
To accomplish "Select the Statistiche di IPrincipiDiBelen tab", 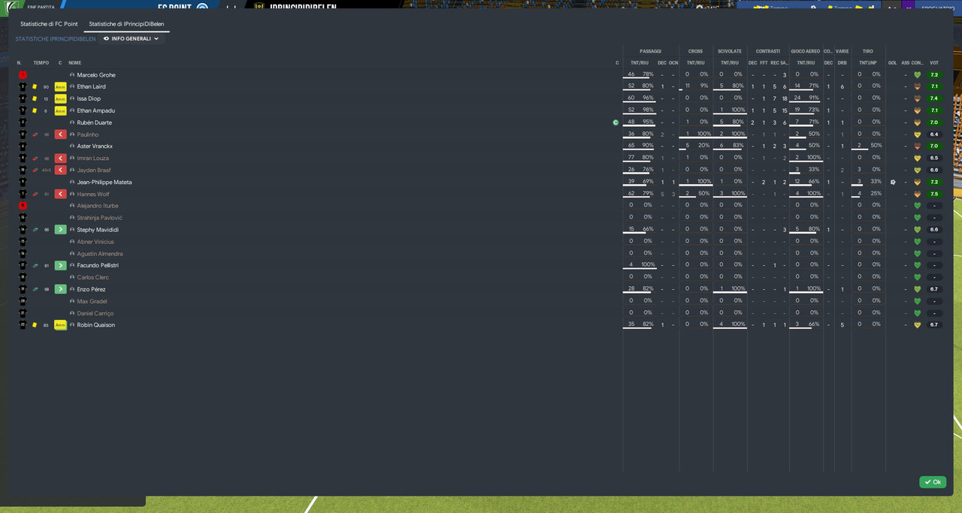I will [126, 24].
